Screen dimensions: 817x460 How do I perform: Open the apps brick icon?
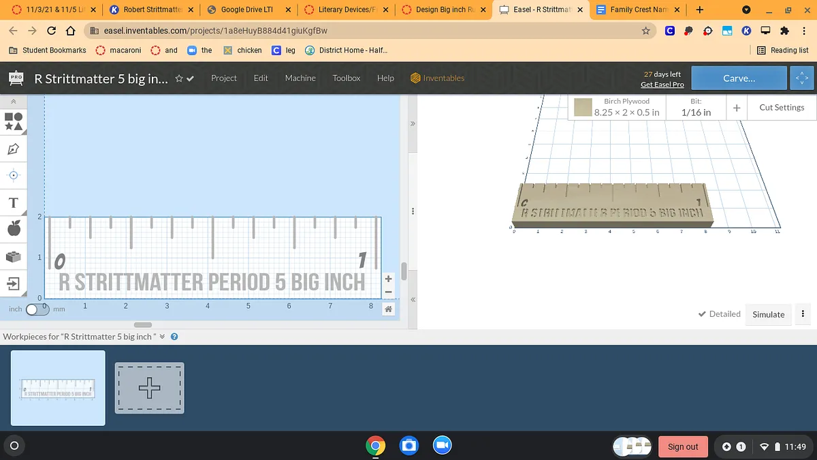(14, 256)
